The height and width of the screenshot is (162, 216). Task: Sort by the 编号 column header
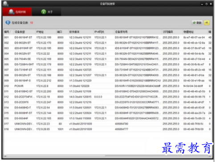[8, 32]
